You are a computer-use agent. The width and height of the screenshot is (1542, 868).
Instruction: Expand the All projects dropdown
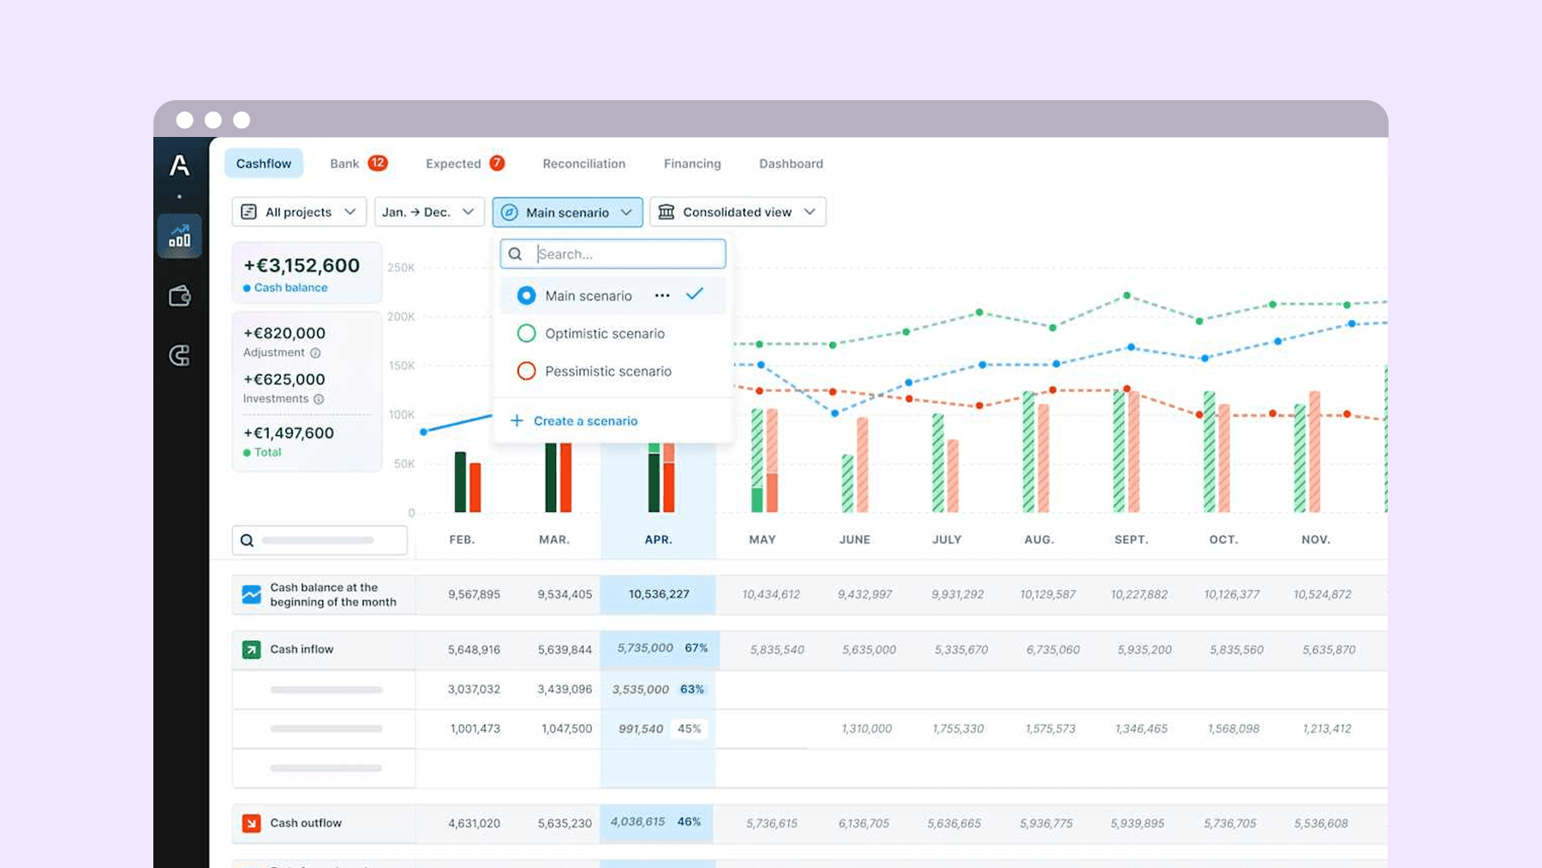click(299, 211)
